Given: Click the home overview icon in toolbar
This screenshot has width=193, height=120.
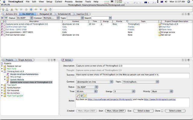Looking at the screenshot, I should [x=3, y=10].
